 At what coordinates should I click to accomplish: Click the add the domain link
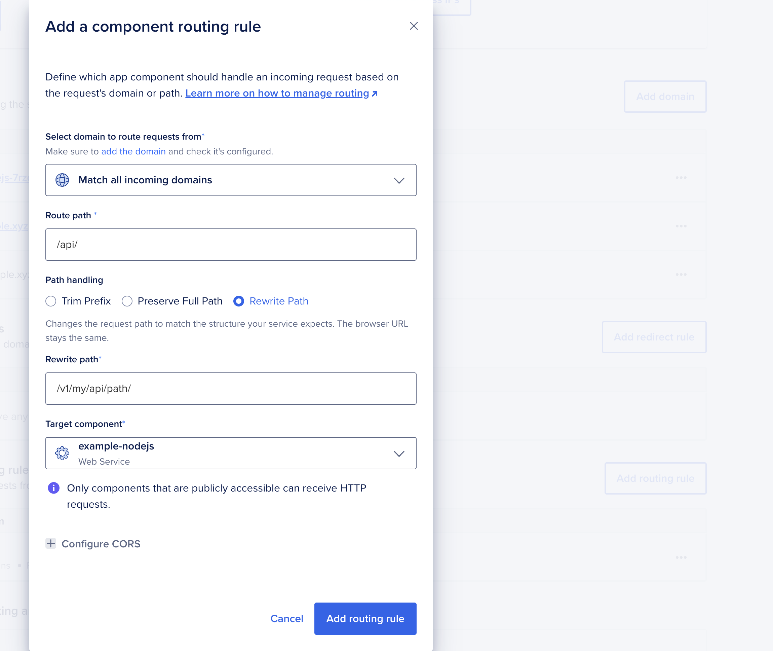(133, 151)
